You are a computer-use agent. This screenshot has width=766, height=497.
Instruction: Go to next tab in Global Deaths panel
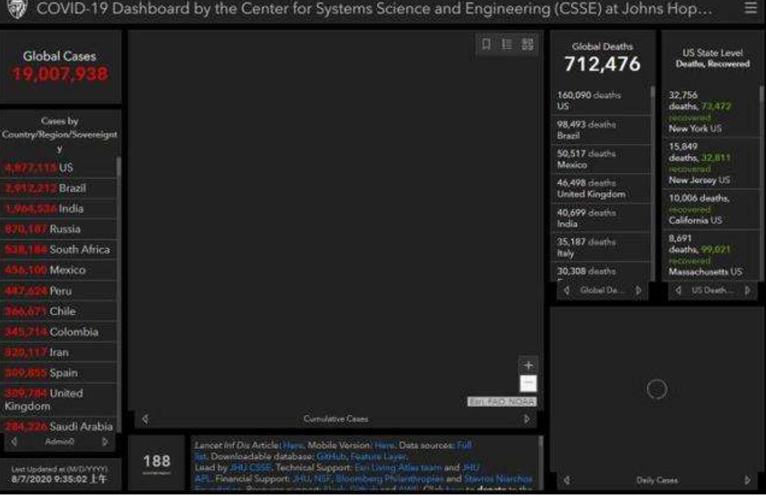638,290
